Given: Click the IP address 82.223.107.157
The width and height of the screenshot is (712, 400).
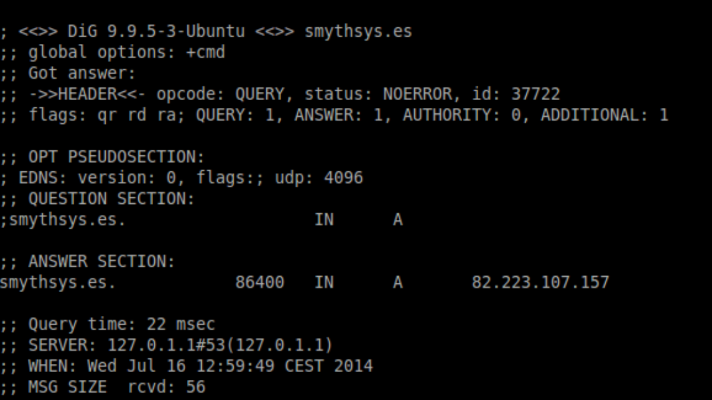Looking at the screenshot, I should 540,283.
